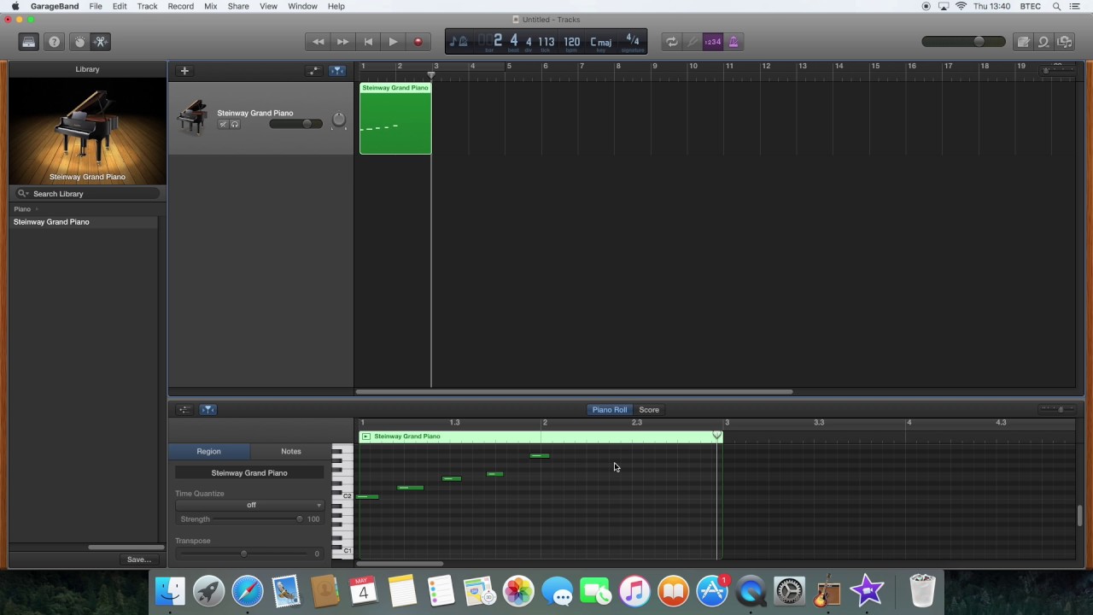Click the play icon on piano roll region header

pyautogui.click(x=365, y=436)
